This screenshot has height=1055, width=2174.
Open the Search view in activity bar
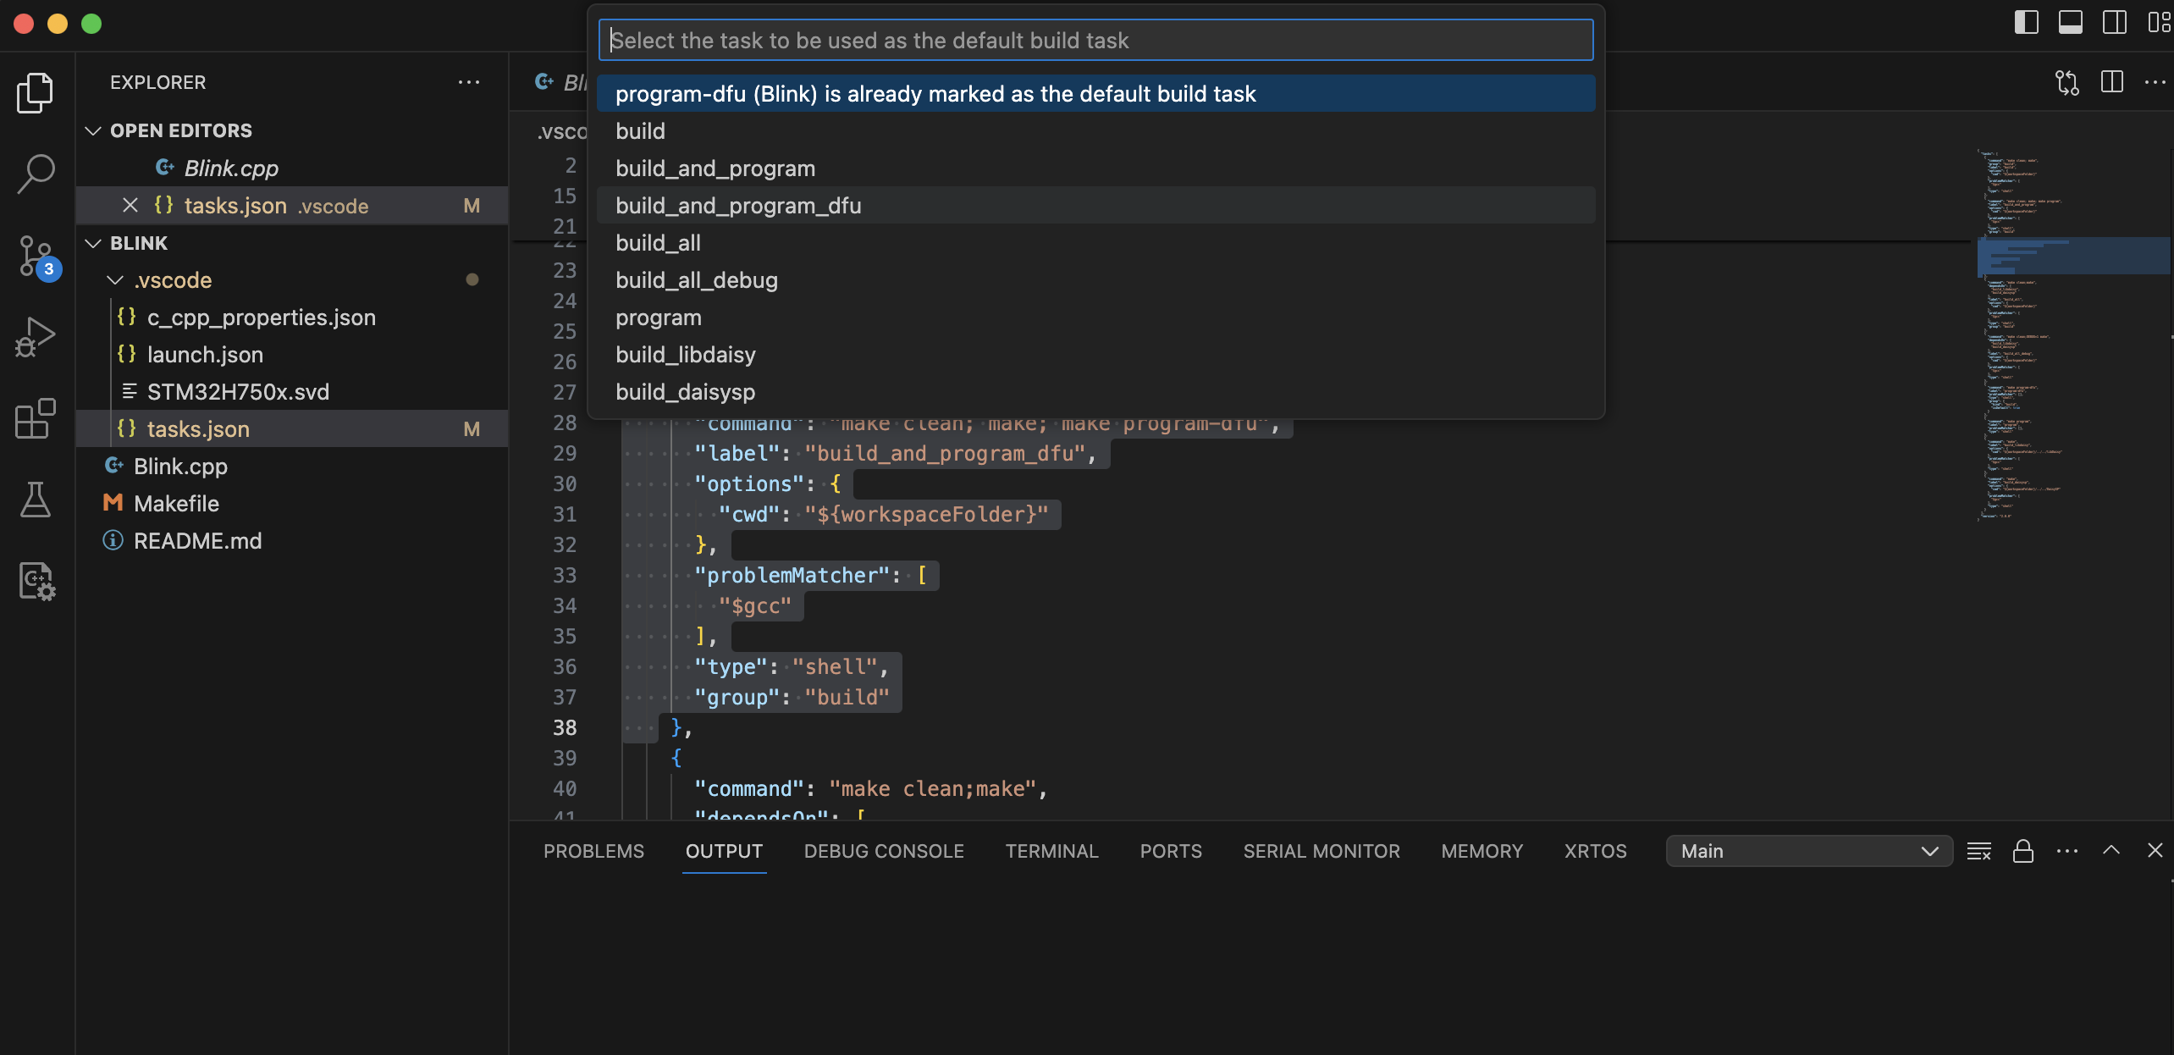pos(36,174)
